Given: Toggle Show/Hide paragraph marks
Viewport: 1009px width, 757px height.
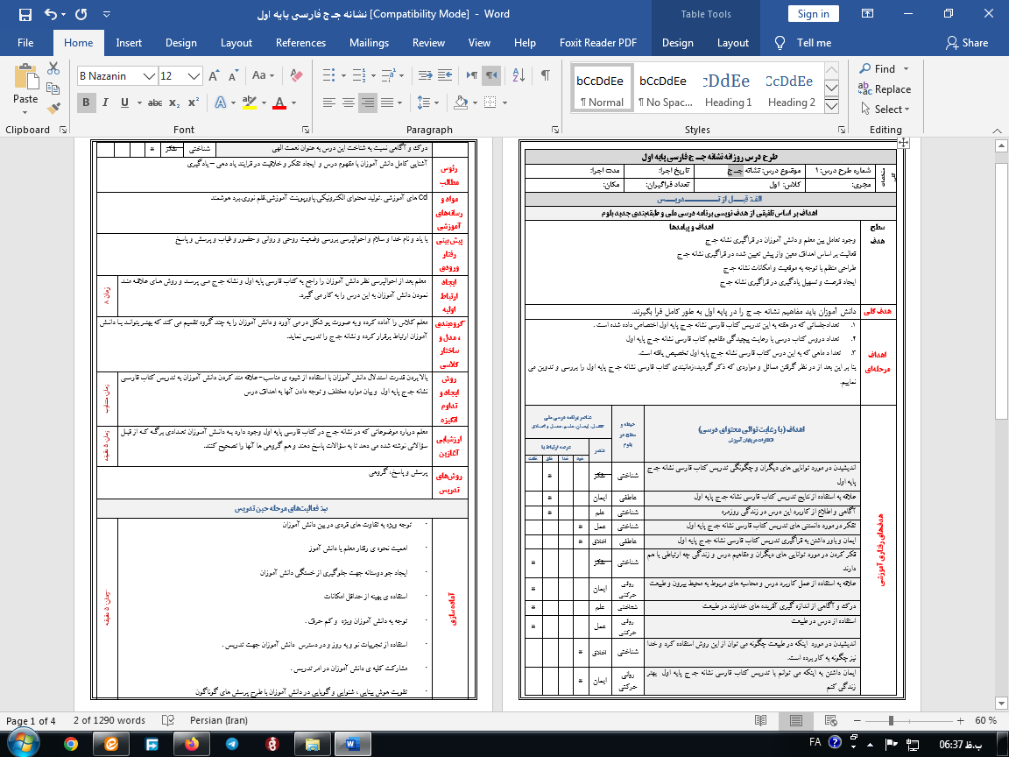Looking at the screenshot, I should (x=546, y=75).
